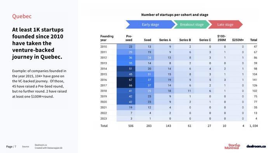
Task: Click the Page / 7 indicator
Action: pos(11,146)
